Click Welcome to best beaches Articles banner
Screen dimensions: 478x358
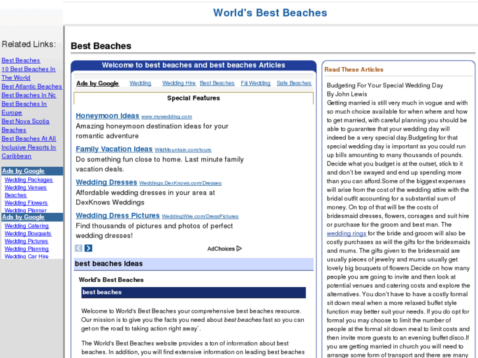193,65
